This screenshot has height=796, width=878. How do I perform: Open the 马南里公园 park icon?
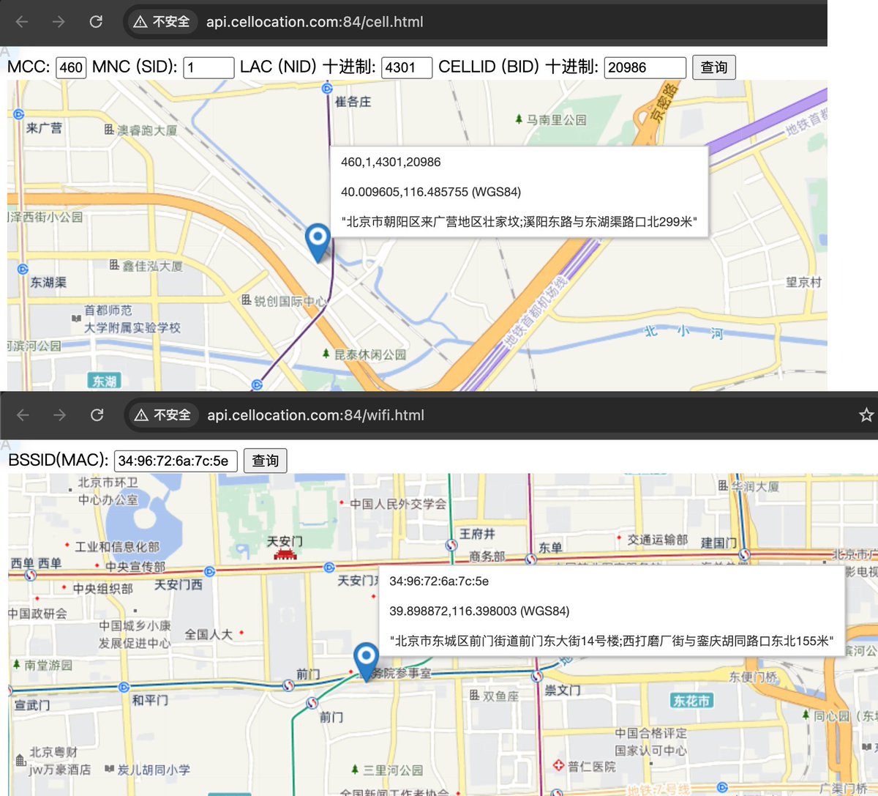tap(519, 119)
